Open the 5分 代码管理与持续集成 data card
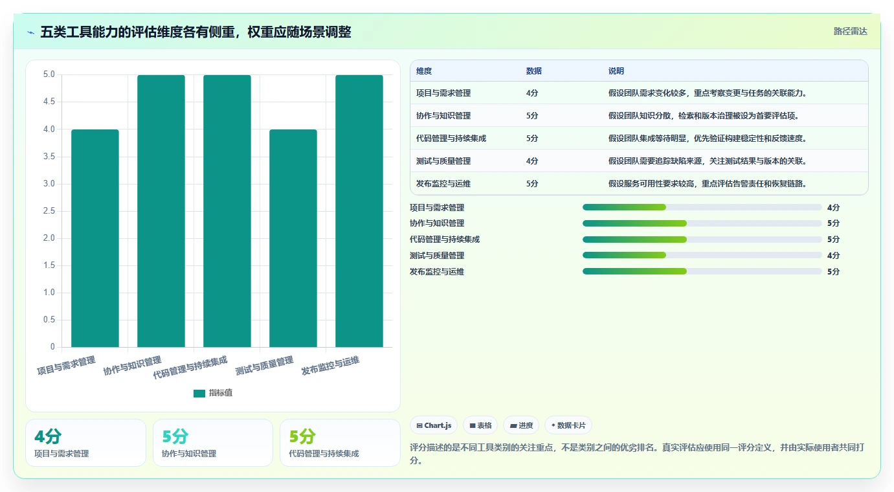This screenshot has width=894, height=492. [340, 443]
